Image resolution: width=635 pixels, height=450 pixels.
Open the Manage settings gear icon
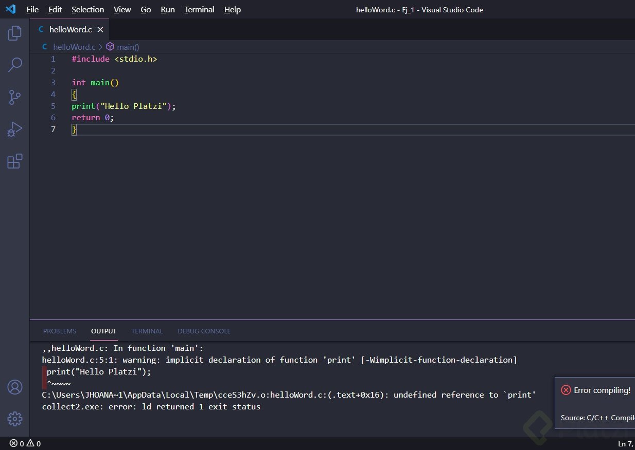pyautogui.click(x=14, y=419)
